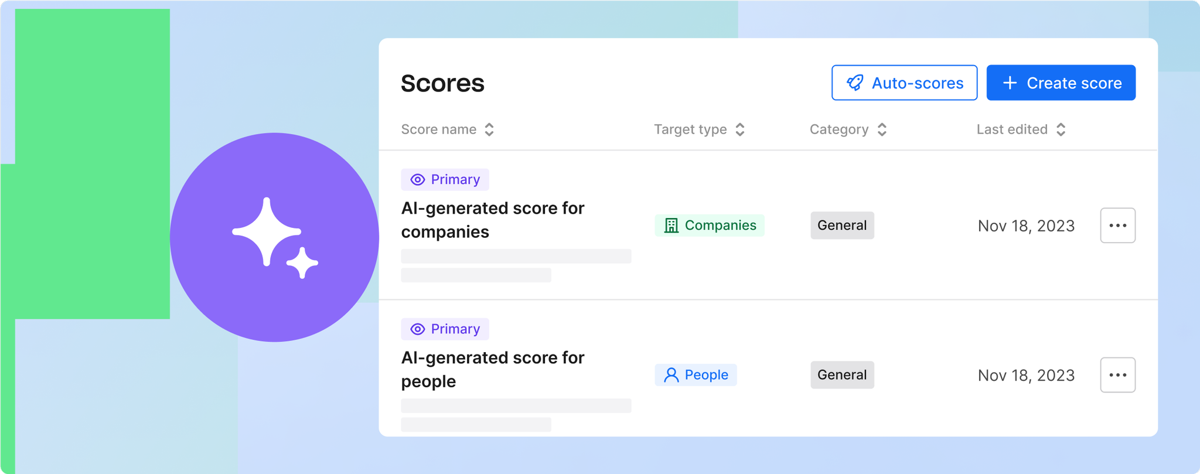Select the Companies target type badge
1200x474 pixels.
[709, 225]
